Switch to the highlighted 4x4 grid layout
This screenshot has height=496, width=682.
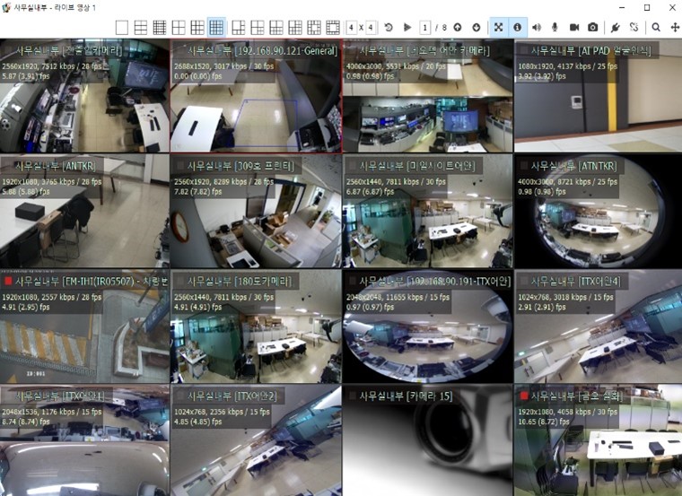tap(216, 28)
